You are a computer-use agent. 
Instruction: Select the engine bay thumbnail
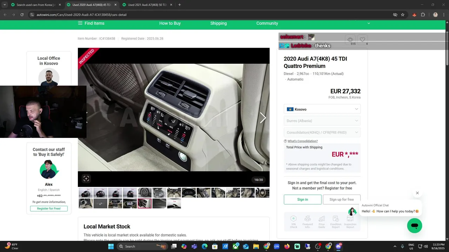[159, 192]
